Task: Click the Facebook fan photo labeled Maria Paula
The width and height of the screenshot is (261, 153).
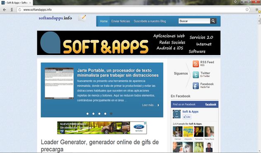Action: tap(209, 131)
